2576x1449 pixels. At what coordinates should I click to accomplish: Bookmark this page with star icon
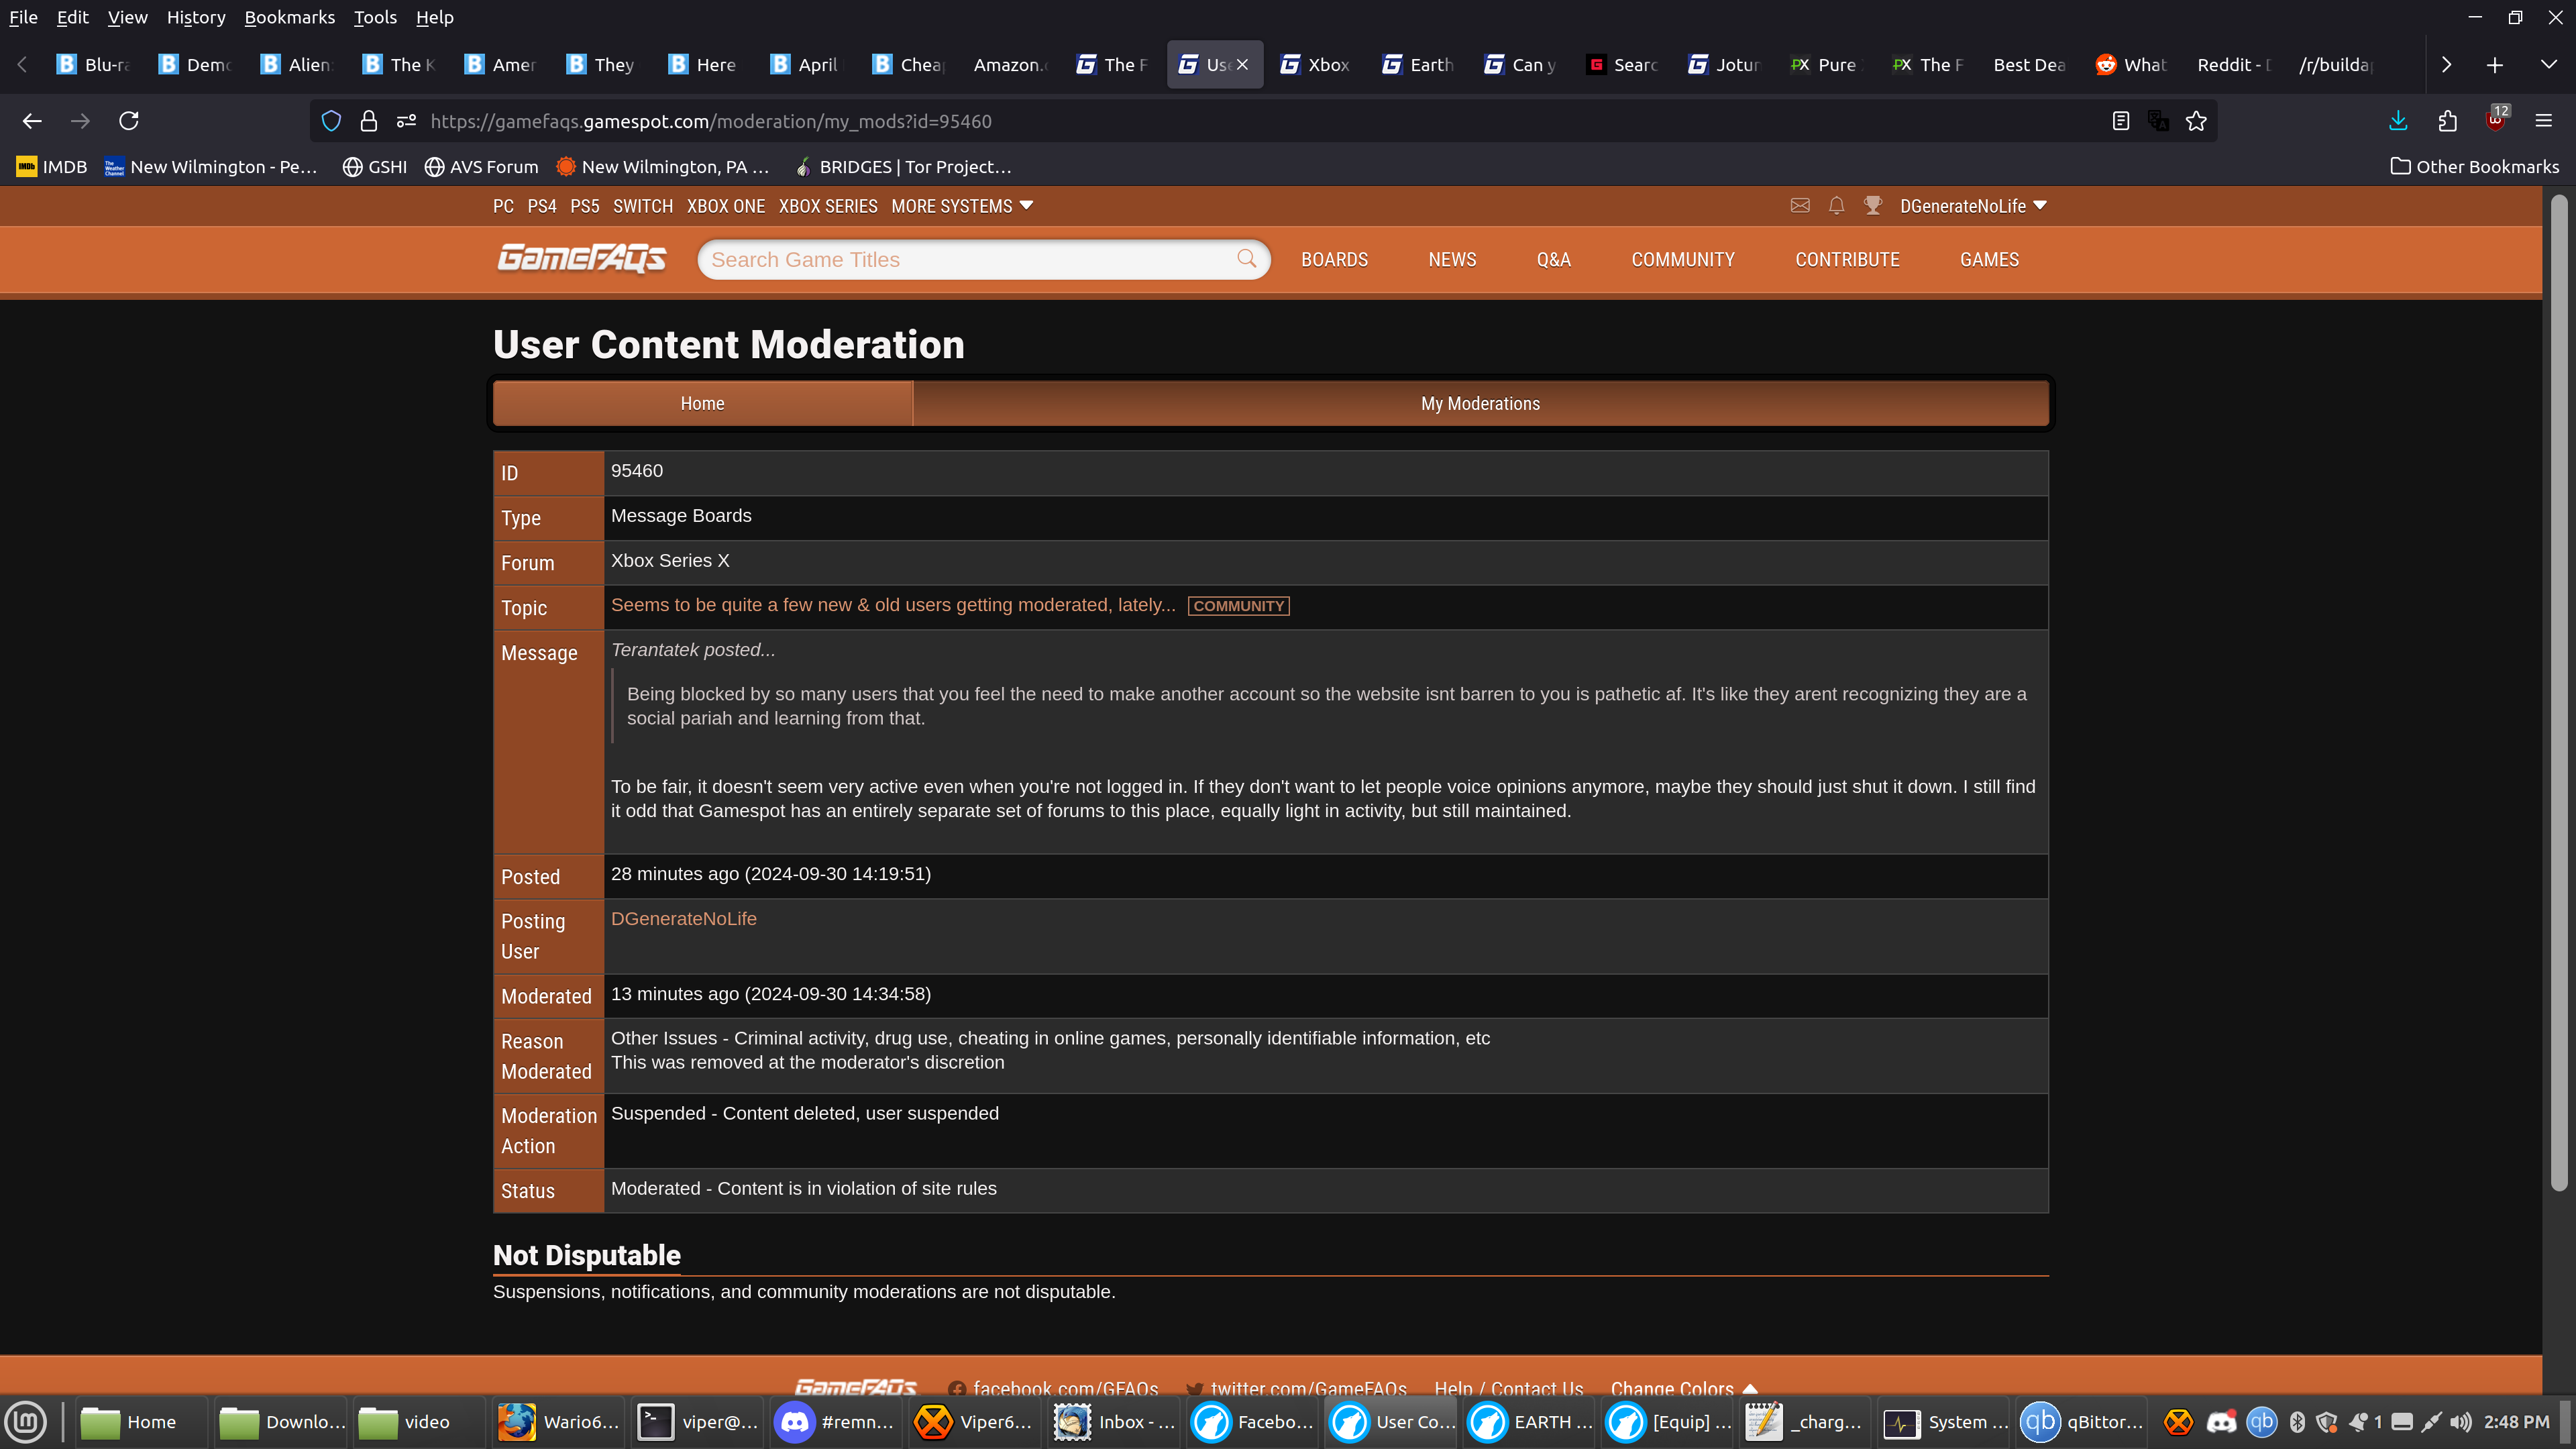2196,121
